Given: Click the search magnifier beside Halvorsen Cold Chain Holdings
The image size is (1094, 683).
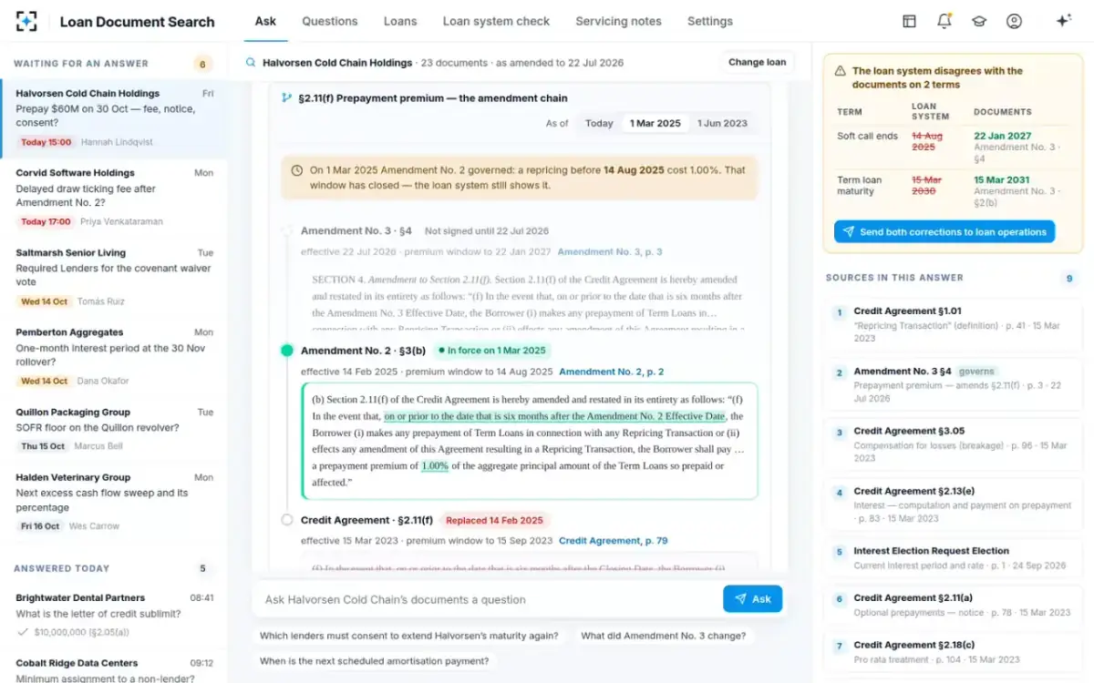Looking at the screenshot, I should (x=251, y=63).
